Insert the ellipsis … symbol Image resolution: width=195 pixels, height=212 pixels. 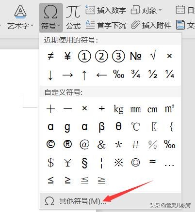169,165
